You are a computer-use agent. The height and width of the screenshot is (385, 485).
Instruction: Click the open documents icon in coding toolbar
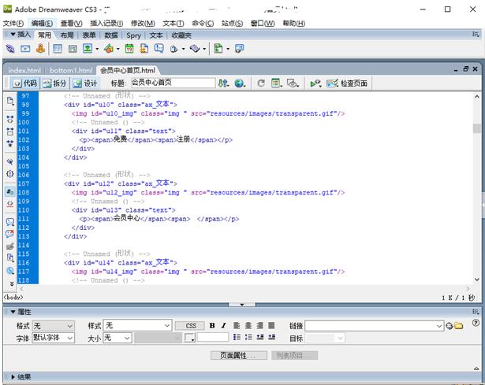point(10,101)
